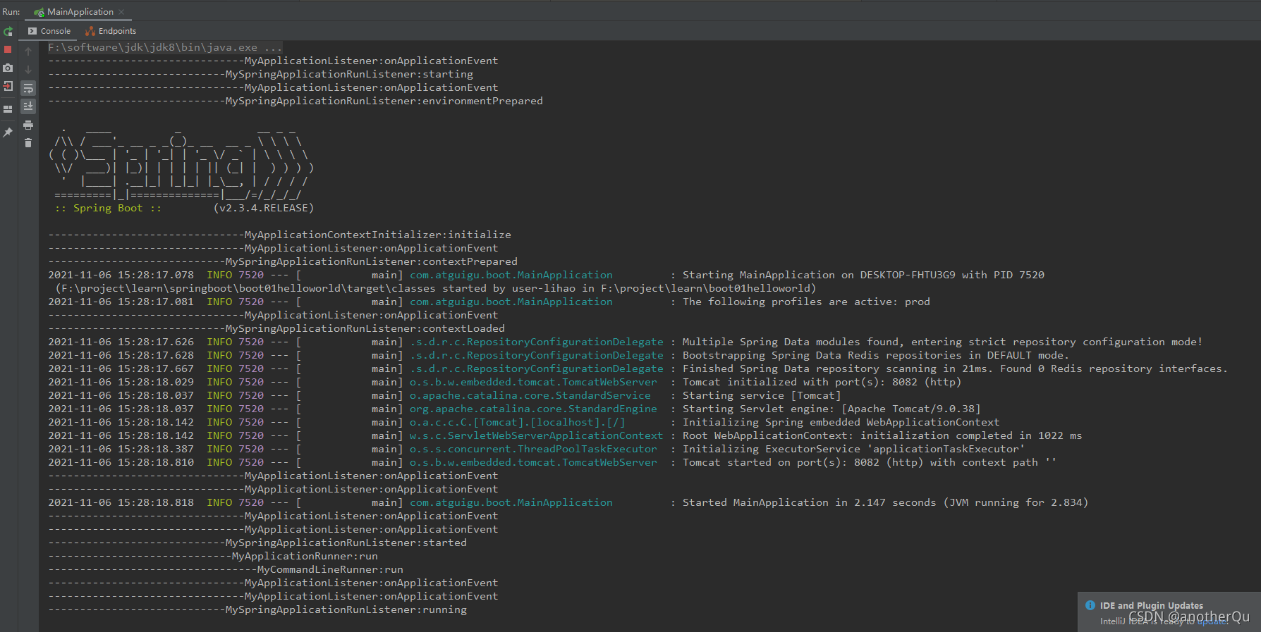
Task: Click 'Started MainApplication in 2.147 seconds' message
Action: tap(885, 502)
